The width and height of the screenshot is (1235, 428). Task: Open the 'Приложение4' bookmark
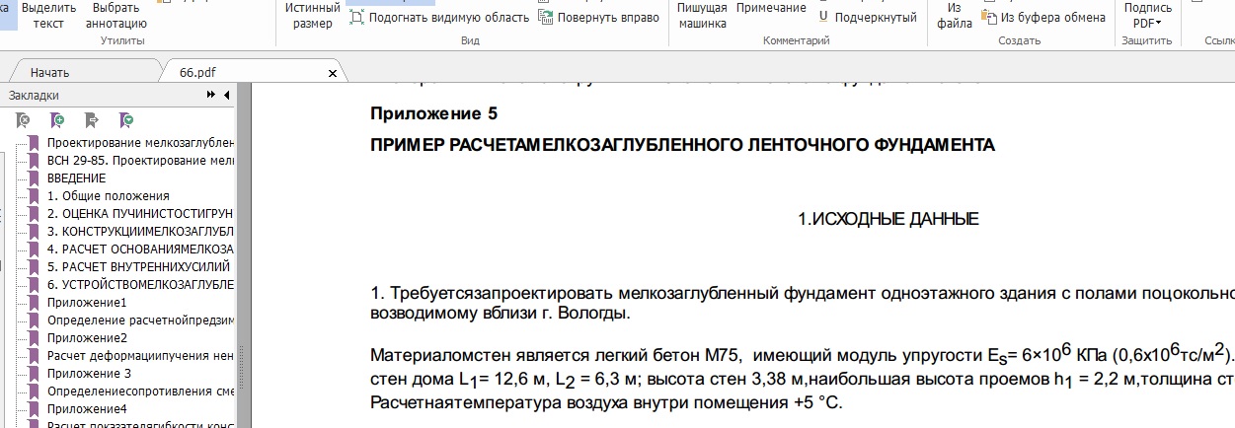click(87, 409)
